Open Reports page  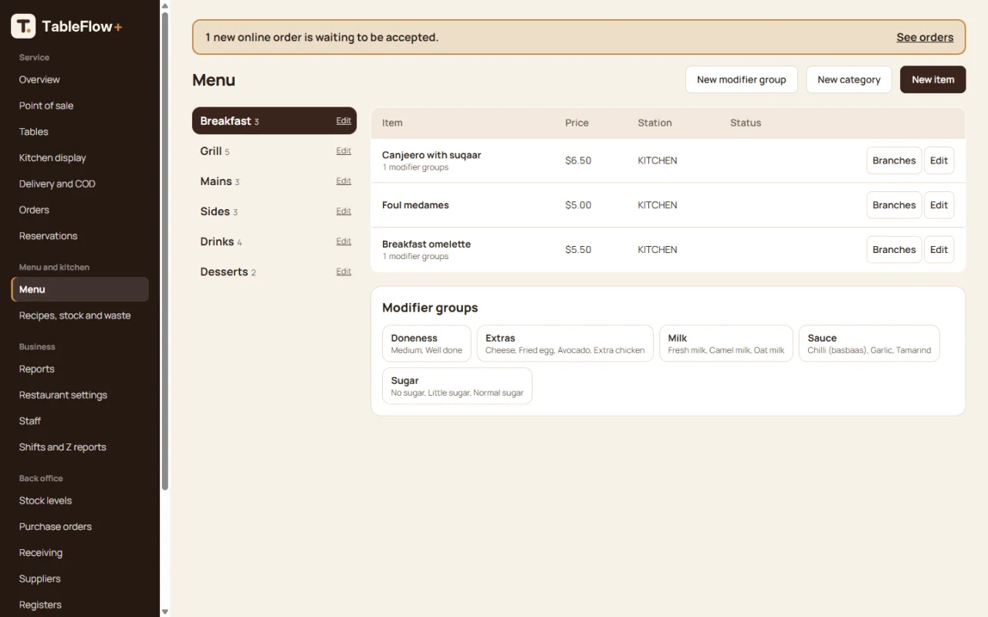80,369
